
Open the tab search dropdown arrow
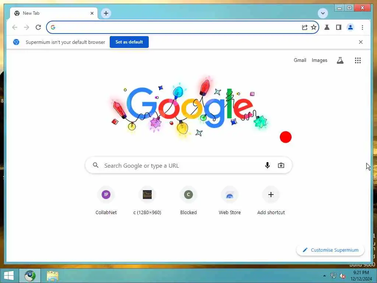click(x=323, y=13)
